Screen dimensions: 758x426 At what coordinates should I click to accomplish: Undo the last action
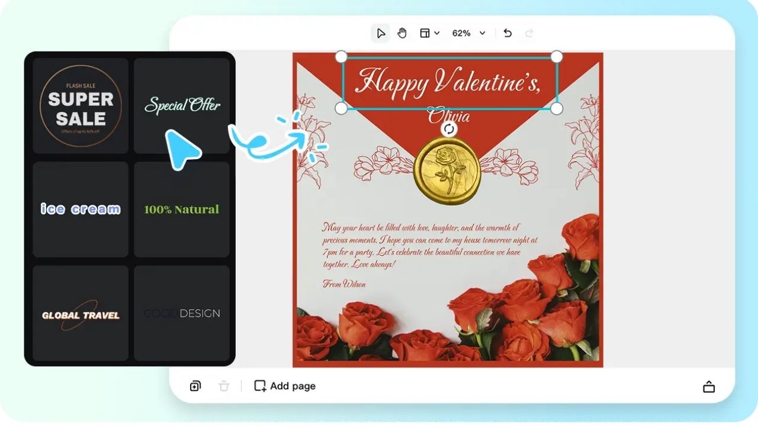[508, 33]
